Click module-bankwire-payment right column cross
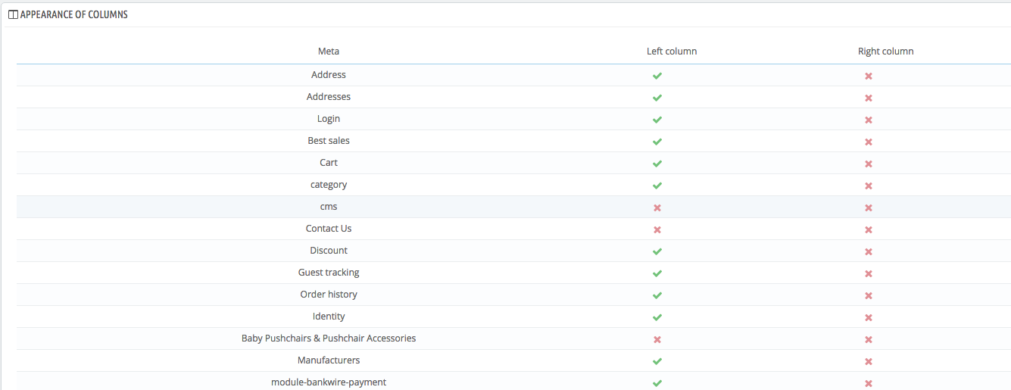The height and width of the screenshot is (390, 1011). coord(869,383)
